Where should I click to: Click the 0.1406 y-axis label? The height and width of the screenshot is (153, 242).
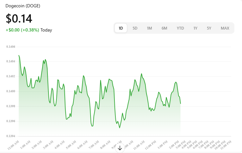tap(11, 47)
